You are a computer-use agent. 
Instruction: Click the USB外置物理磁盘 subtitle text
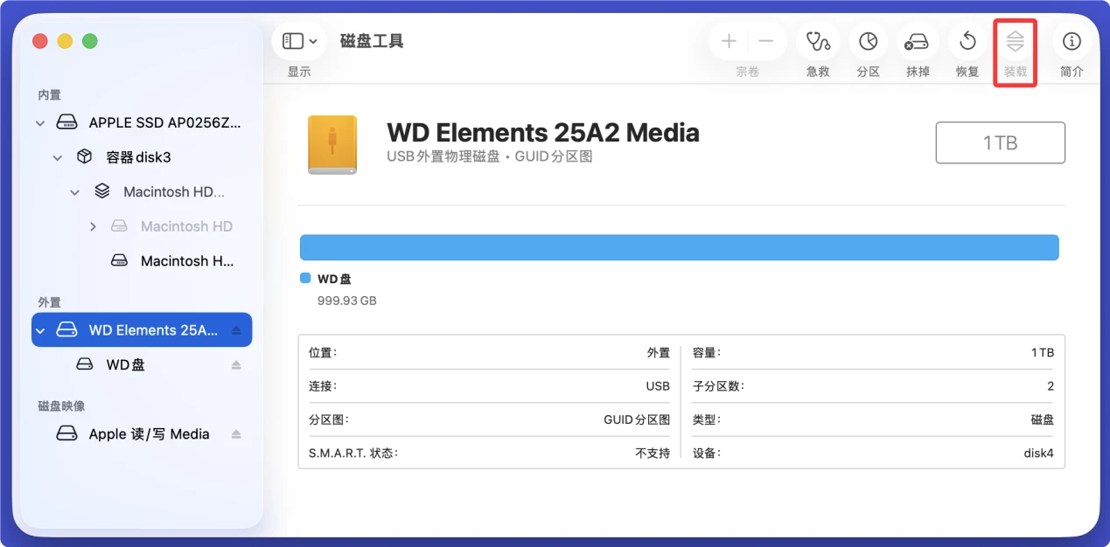point(443,156)
